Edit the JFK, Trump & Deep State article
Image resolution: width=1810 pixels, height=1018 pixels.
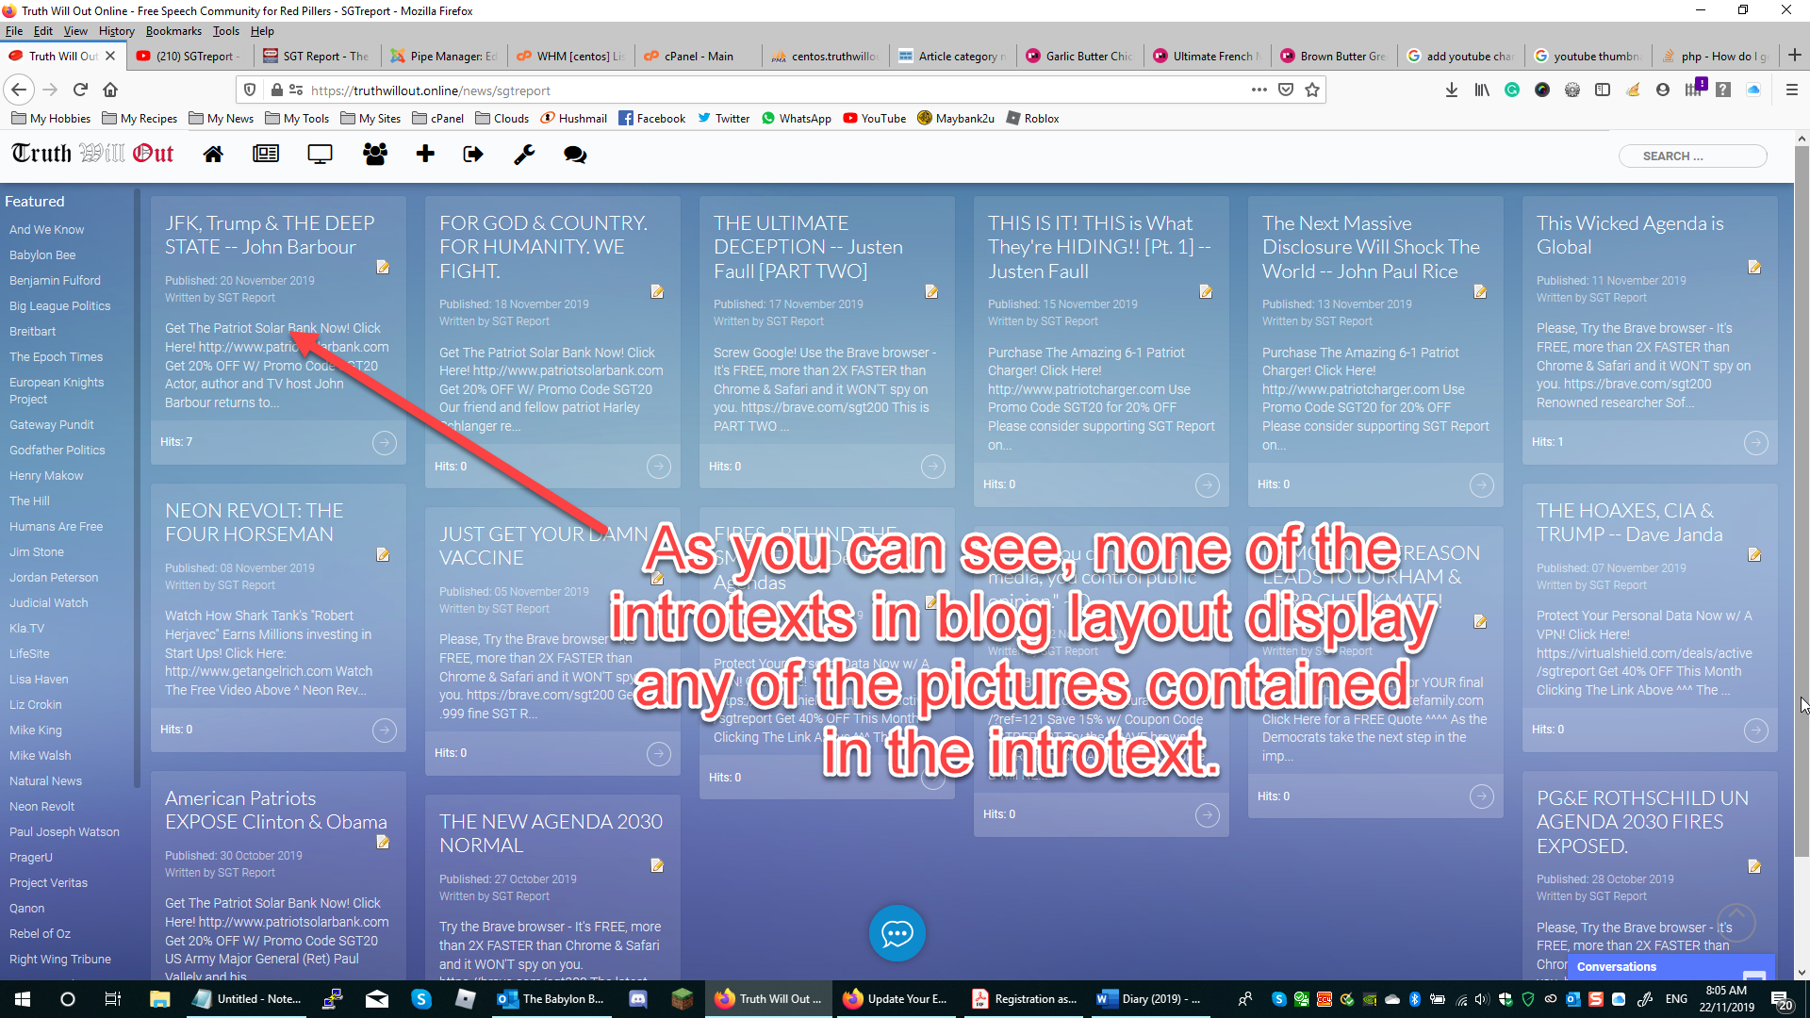(x=383, y=268)
